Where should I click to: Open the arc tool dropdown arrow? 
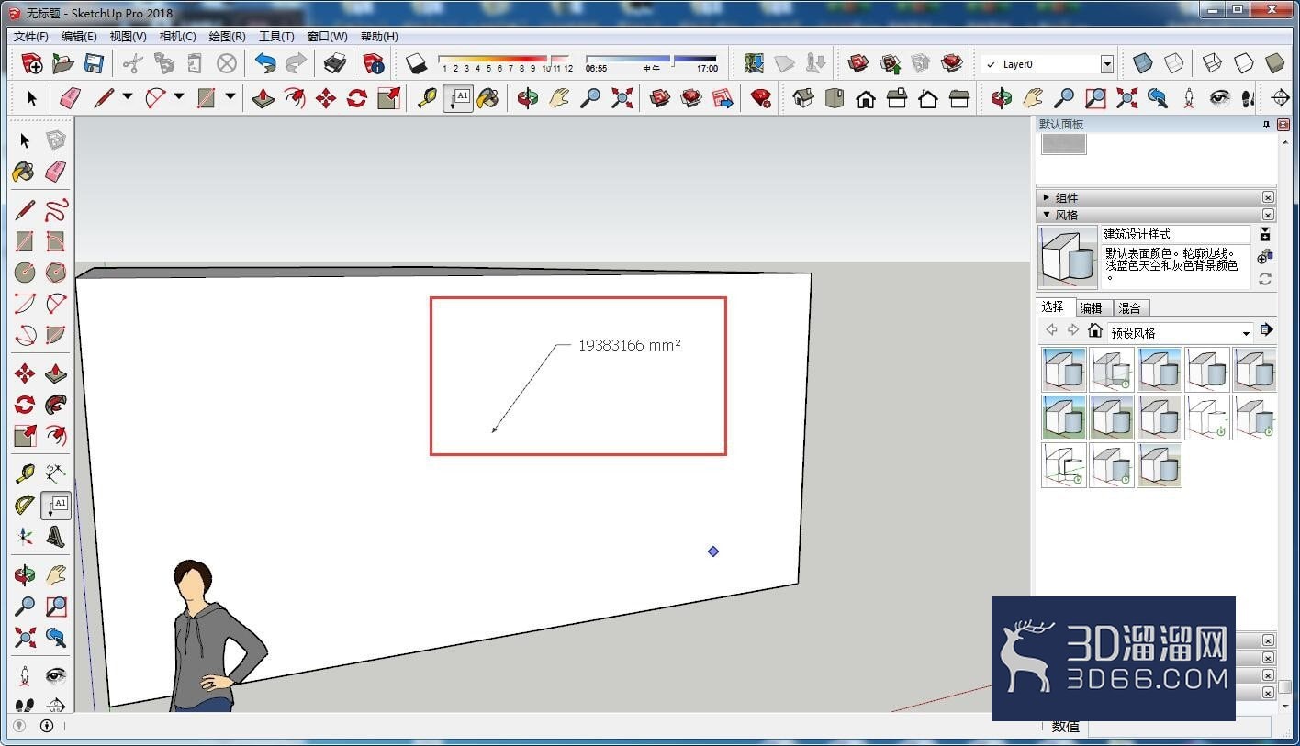coord(178,97)
